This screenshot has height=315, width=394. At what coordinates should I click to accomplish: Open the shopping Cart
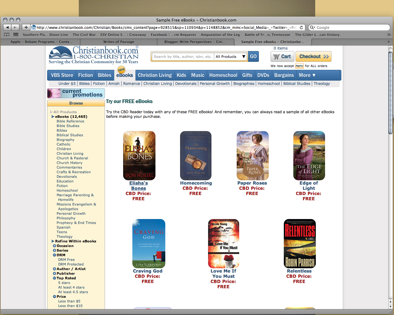[x=282, y=57]
